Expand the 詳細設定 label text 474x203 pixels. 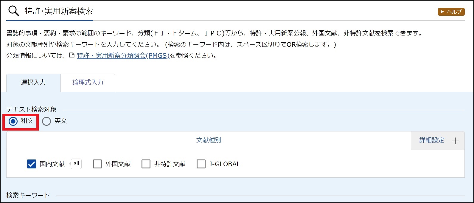431,140
